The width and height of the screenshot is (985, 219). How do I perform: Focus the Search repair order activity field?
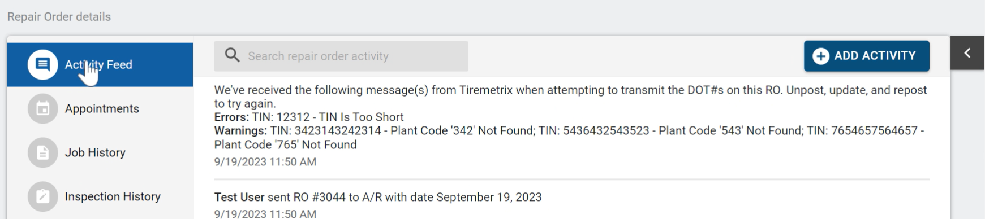341,56
